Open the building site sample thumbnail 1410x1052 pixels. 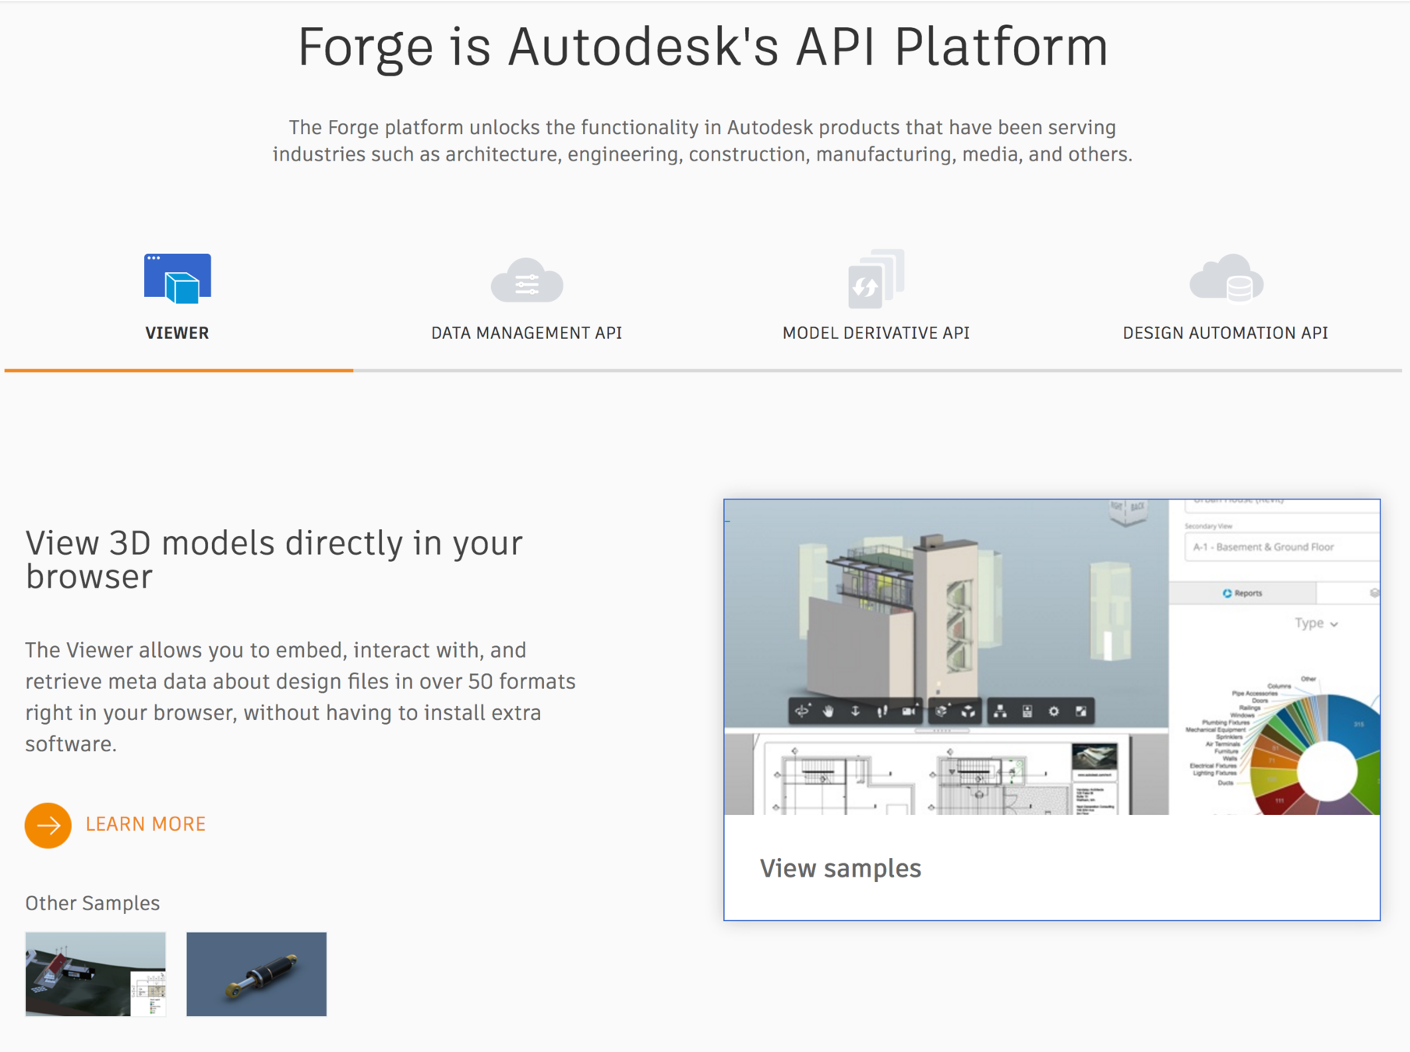click(x=96, y=974)
